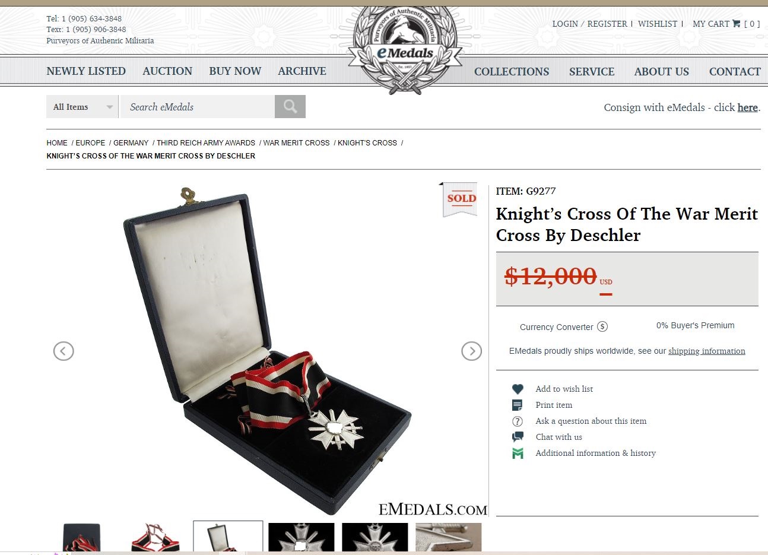This screenshot has height=555, width=768.
Task: Click the shipping information link
Action: coord(706,351)
